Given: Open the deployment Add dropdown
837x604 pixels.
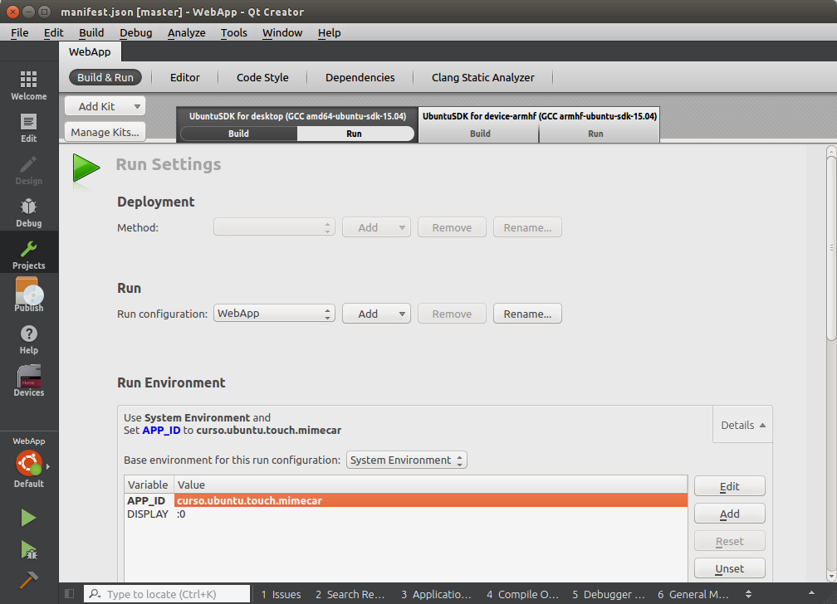Looking at the screenshot, I should 376,227.
